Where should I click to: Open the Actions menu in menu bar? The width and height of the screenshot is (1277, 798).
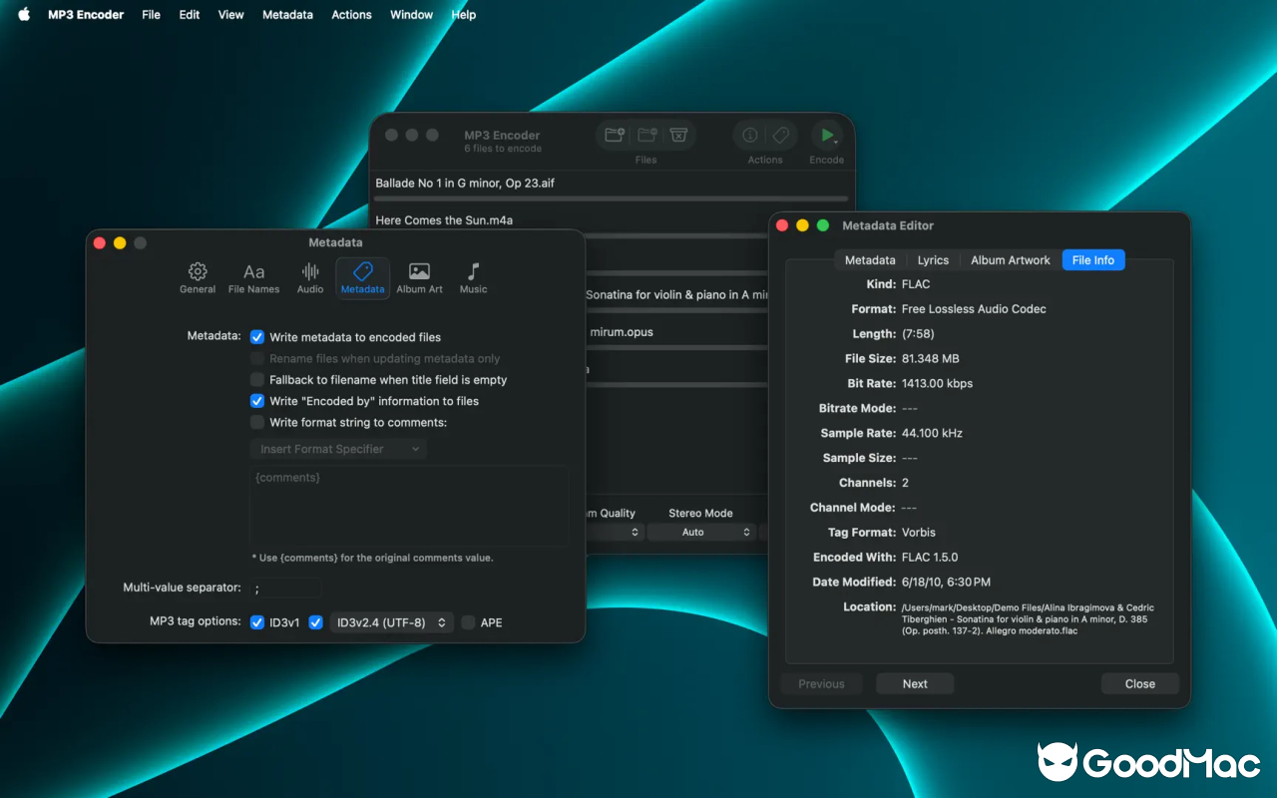point(351,15)
